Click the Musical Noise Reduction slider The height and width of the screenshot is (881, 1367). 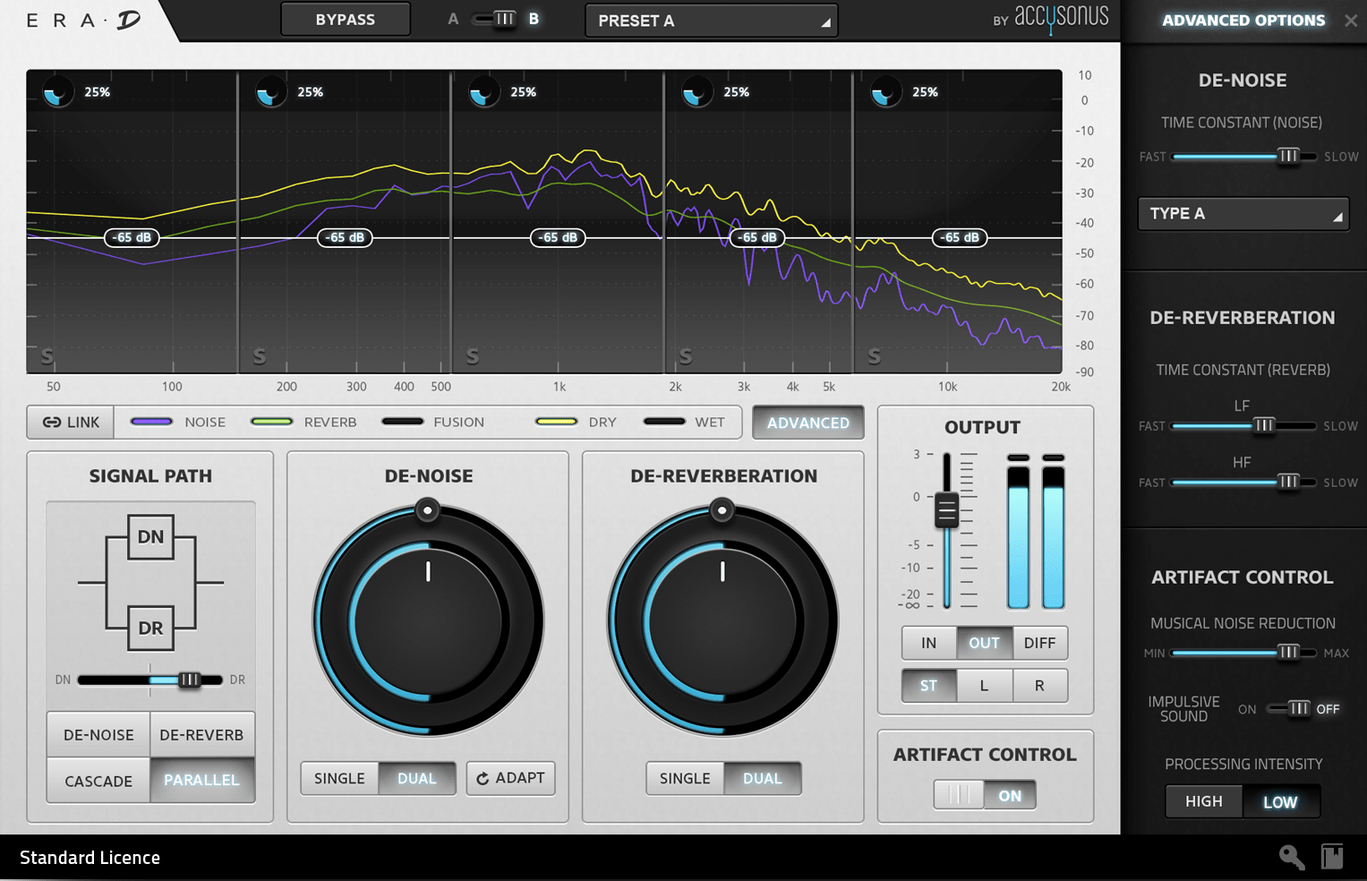[1244, 653]
